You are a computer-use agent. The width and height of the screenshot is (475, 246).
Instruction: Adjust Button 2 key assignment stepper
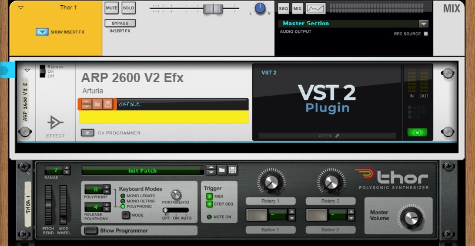[x=351, y=215]
